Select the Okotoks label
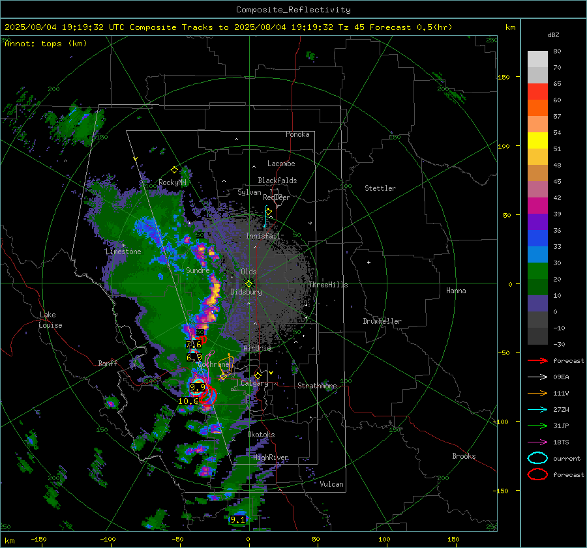This screenshot has height=548, width=587. tap(261, 435)
